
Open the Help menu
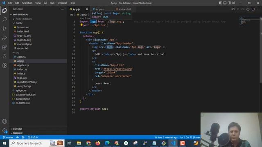(72, 3)
